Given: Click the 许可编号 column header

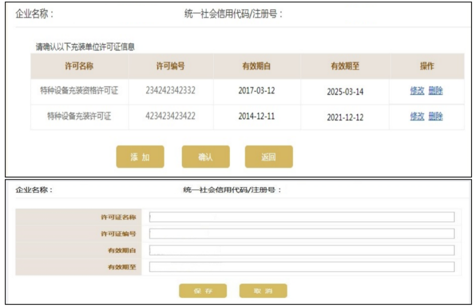Looking at the screenshot, I should 171,66.
